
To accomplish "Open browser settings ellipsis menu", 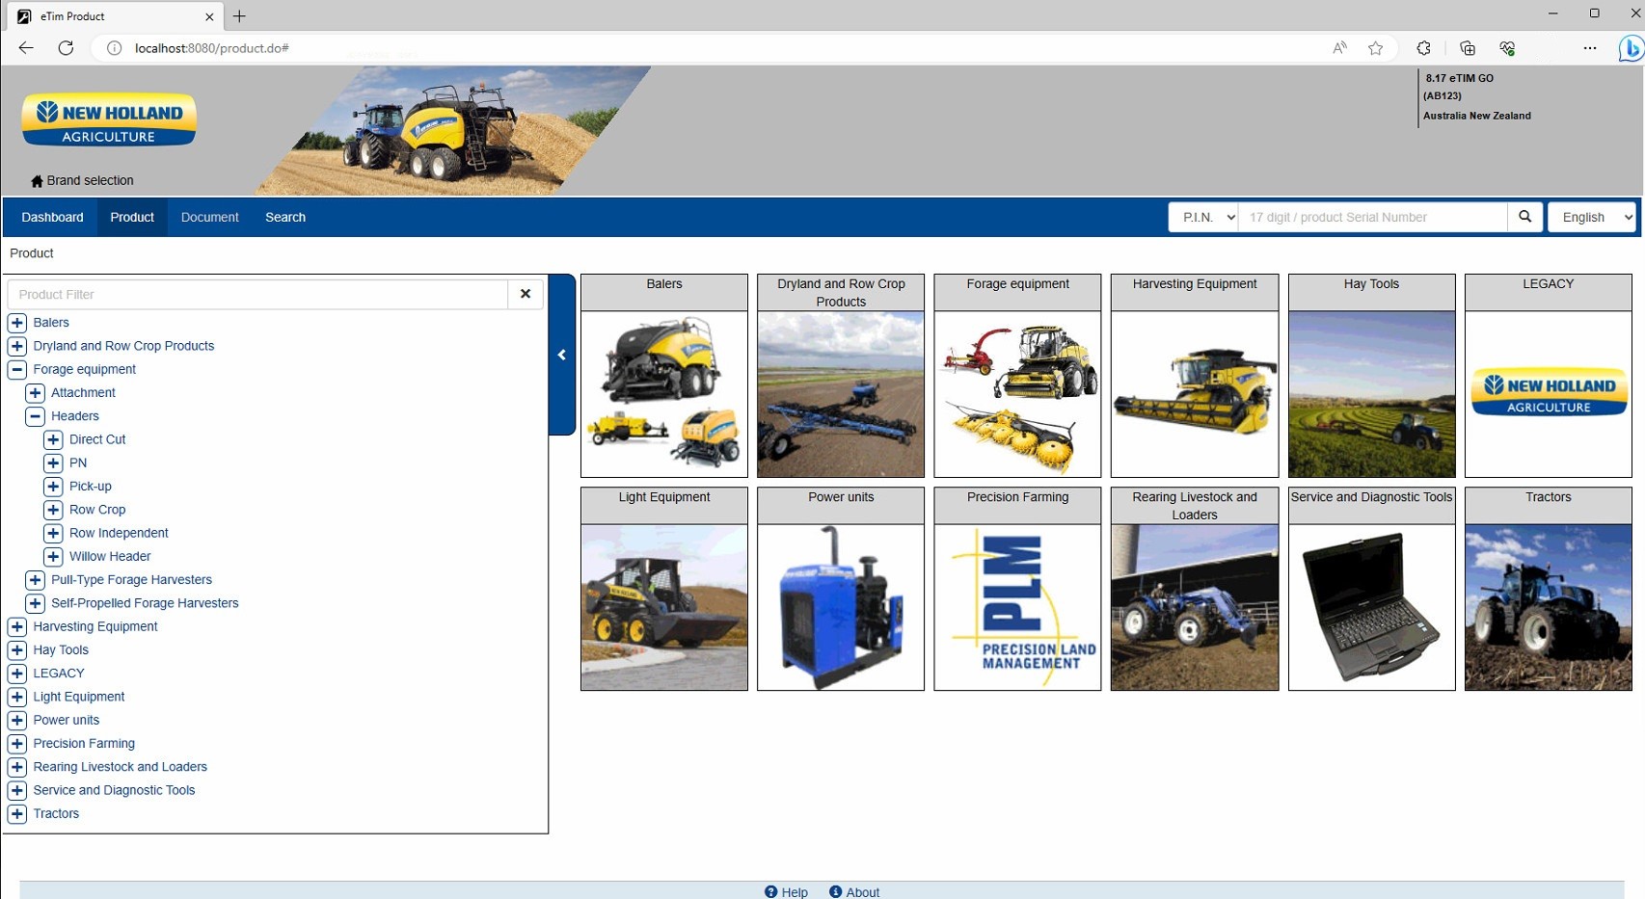I will (x=1590, y=48).
